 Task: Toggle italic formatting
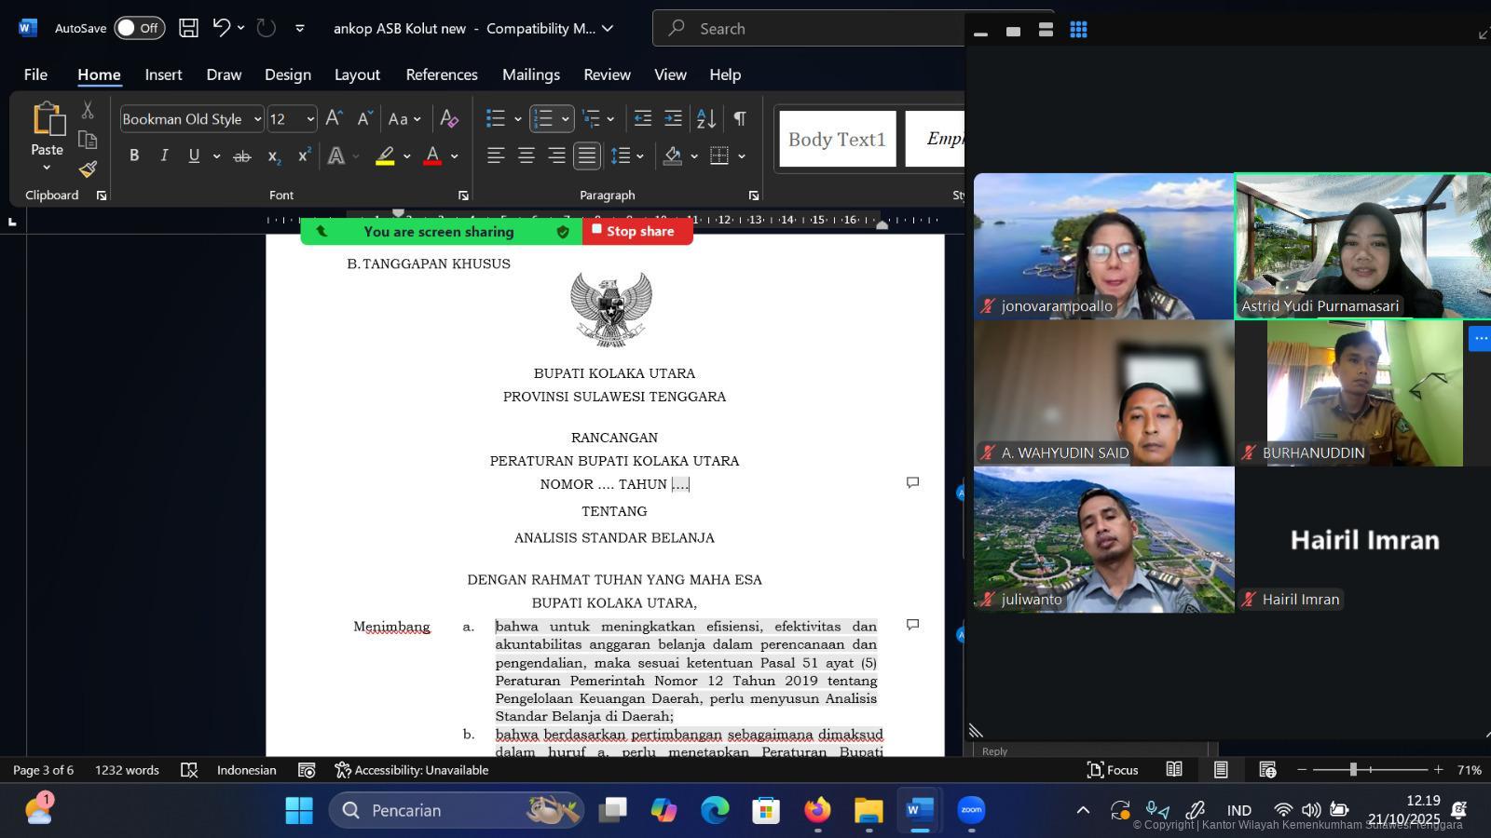click(164, 155)
